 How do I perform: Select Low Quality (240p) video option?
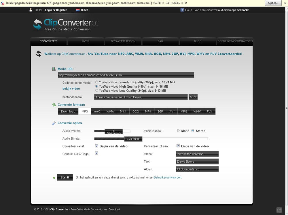[96, 90]
